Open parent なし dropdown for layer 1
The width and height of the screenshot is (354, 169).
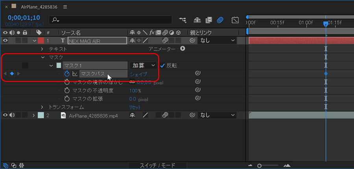pyautogui.click(x=217, y=40)
